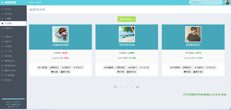231x110 pixels.
Task: Click the previous page arrow in pagination
Action: (x=122, y=87)
